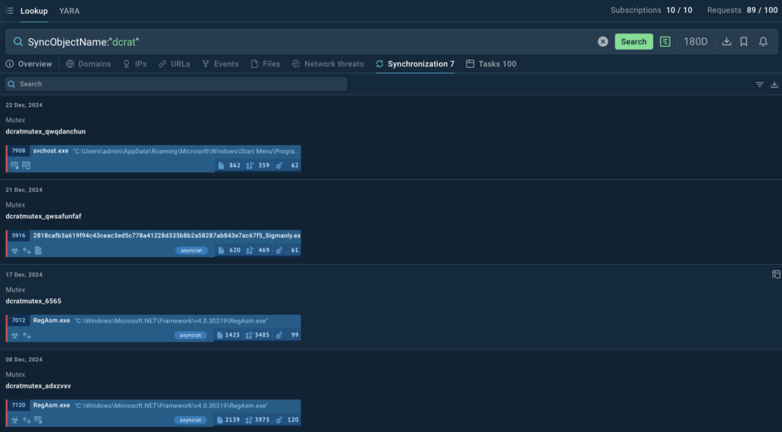Open task panel icon beside 17 Dec entry
The image size is (782, 432).
pyautogui.click(x=775, y=274)
